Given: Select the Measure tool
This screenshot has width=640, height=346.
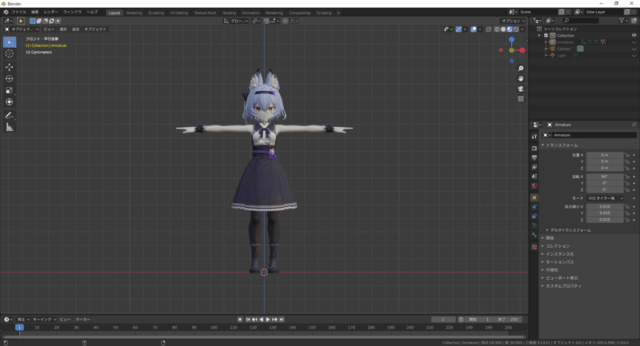Looking at the screenshot, I should (x=10, y=128).
